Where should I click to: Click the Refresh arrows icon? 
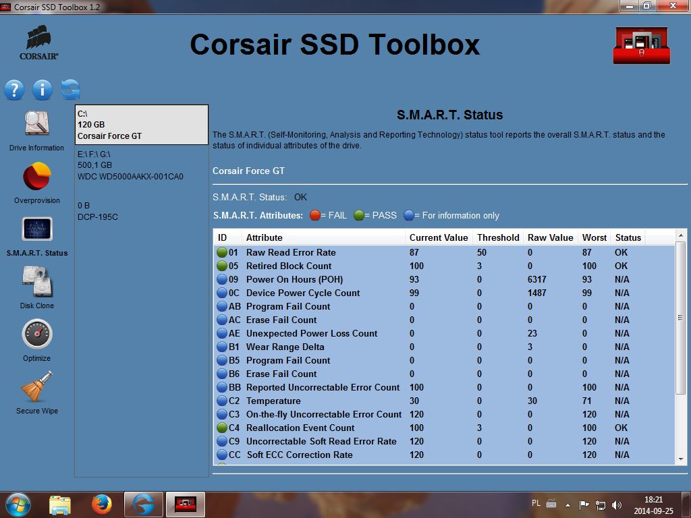70,90
